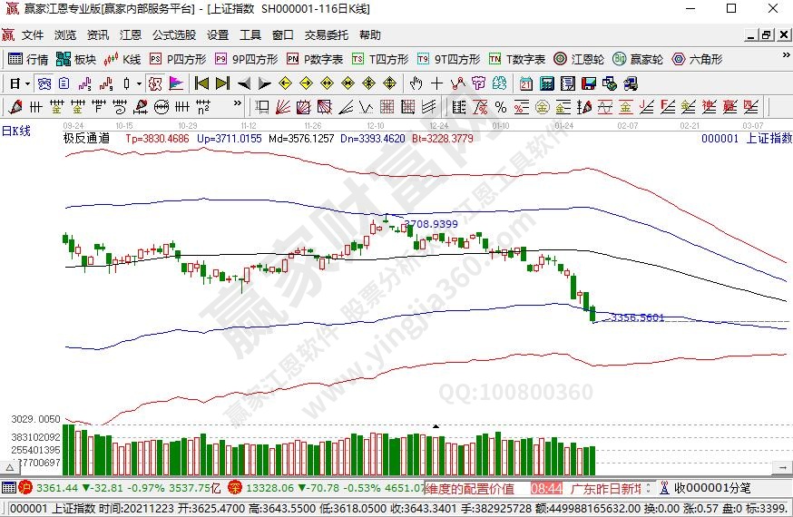The image size is (793, 517).
Task: Open the 交易委托 menu
Action: click(326, 35)
